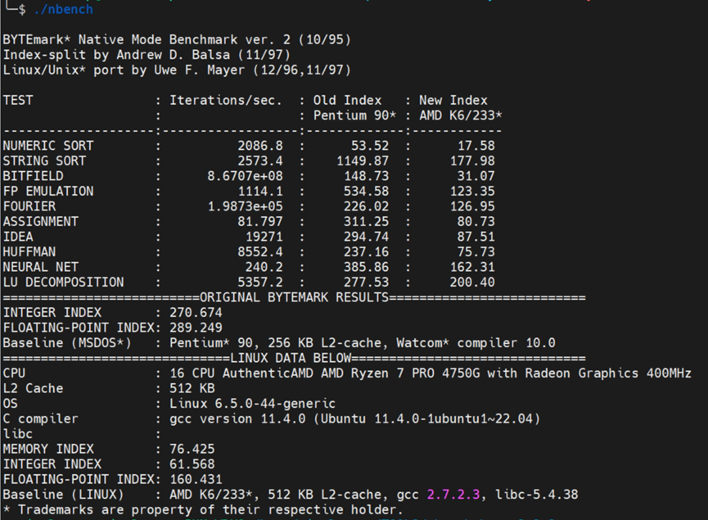The image size is (708, 520).
Task: Click NEURAL NET old index 385.86
Action: [366, 268]
